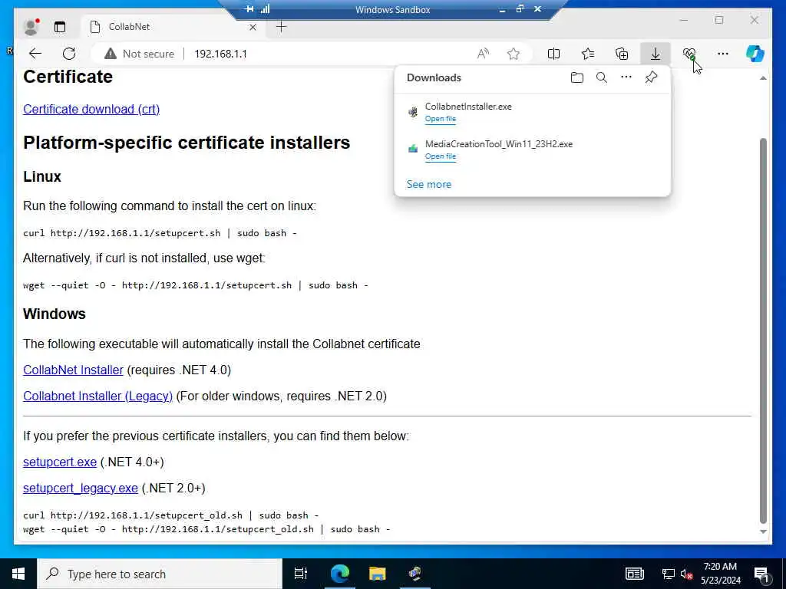
Task: Click the installer app taskbar icon
Action: point(415,574)
